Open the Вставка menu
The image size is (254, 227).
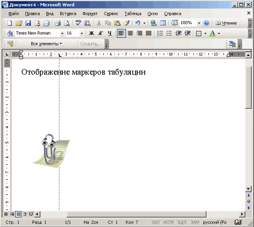[x=68, y=14]
